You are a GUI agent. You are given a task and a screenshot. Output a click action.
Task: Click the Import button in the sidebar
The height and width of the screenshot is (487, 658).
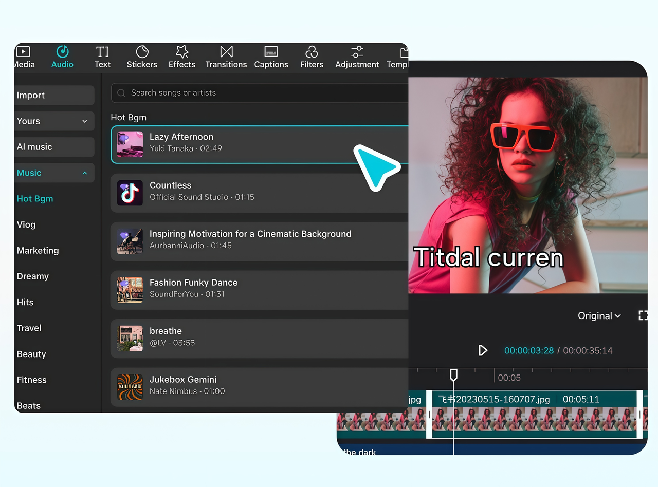tap(54, 95)
